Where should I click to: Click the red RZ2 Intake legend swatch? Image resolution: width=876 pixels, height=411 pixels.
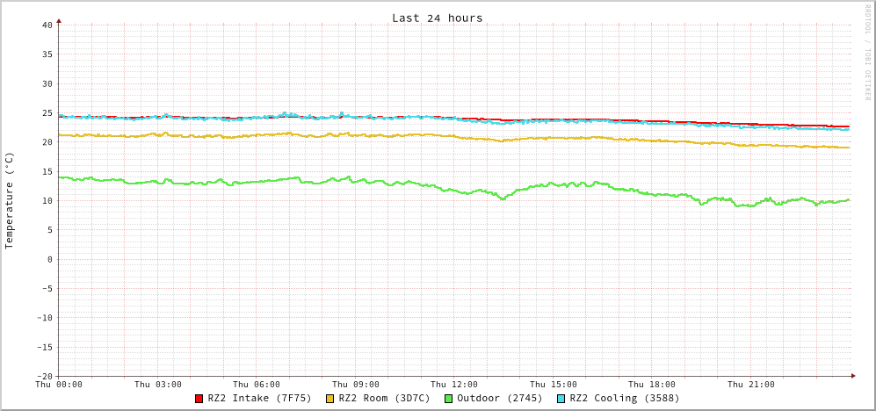pos(199,399)
